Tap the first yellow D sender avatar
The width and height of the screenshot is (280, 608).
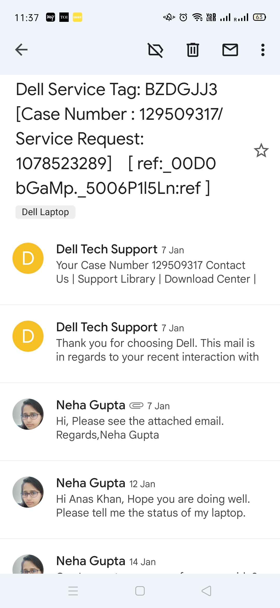(x=28, y=258)
